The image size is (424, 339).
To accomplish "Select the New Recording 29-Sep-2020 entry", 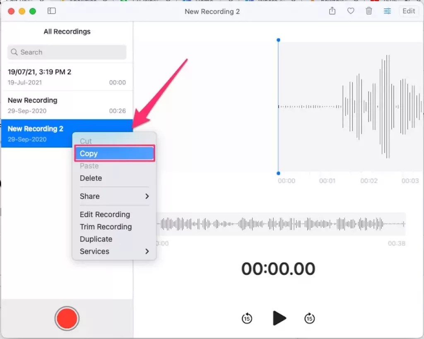I will 66,105.
